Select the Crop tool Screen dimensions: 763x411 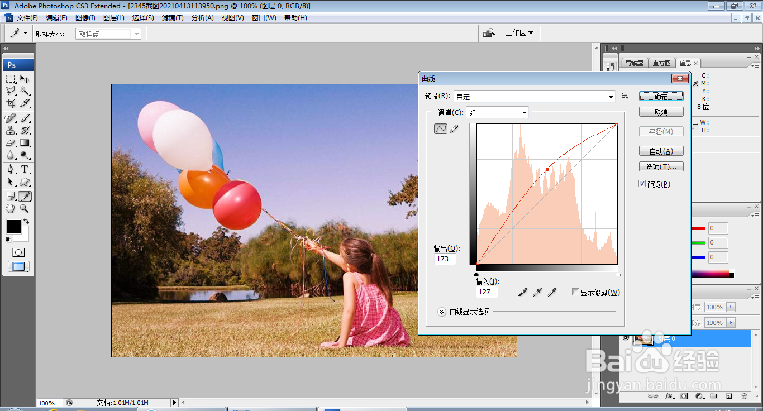coord(11,103)
